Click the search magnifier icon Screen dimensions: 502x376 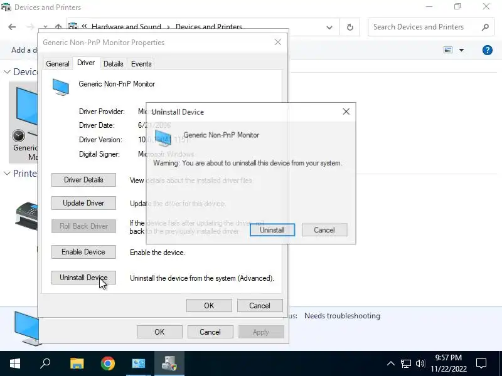tap(485, 27)
